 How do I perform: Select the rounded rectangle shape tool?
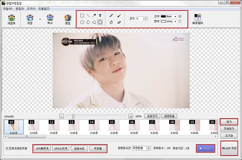[94, 22]
